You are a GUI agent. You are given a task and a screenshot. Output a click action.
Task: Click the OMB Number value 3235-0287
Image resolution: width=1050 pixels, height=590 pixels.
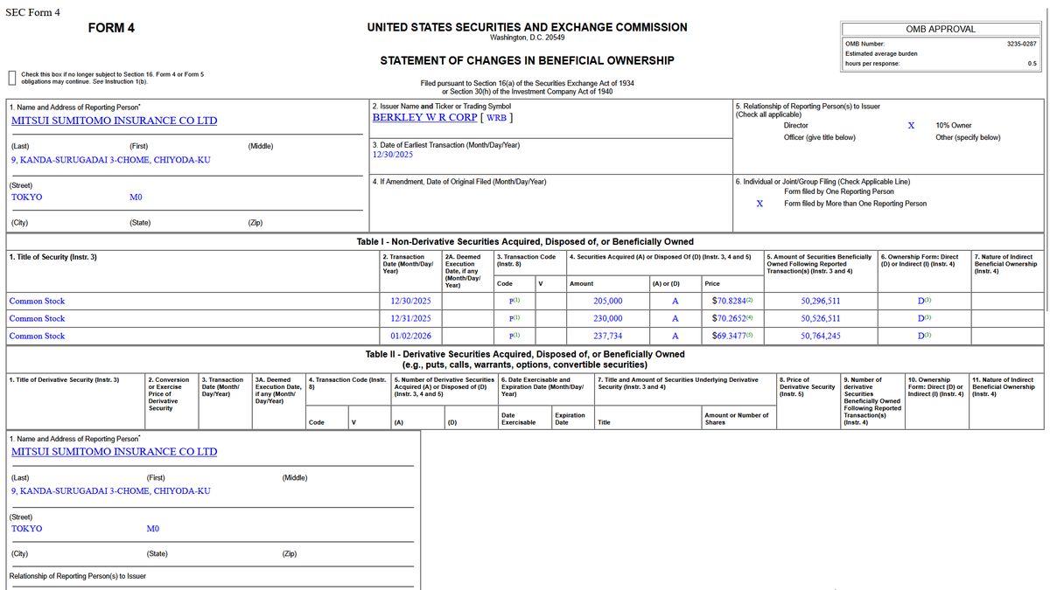pyautogui.click(x=1021, y=44)
